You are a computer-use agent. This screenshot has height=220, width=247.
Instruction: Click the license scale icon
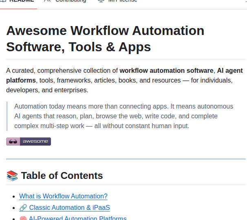coord(101,1)
